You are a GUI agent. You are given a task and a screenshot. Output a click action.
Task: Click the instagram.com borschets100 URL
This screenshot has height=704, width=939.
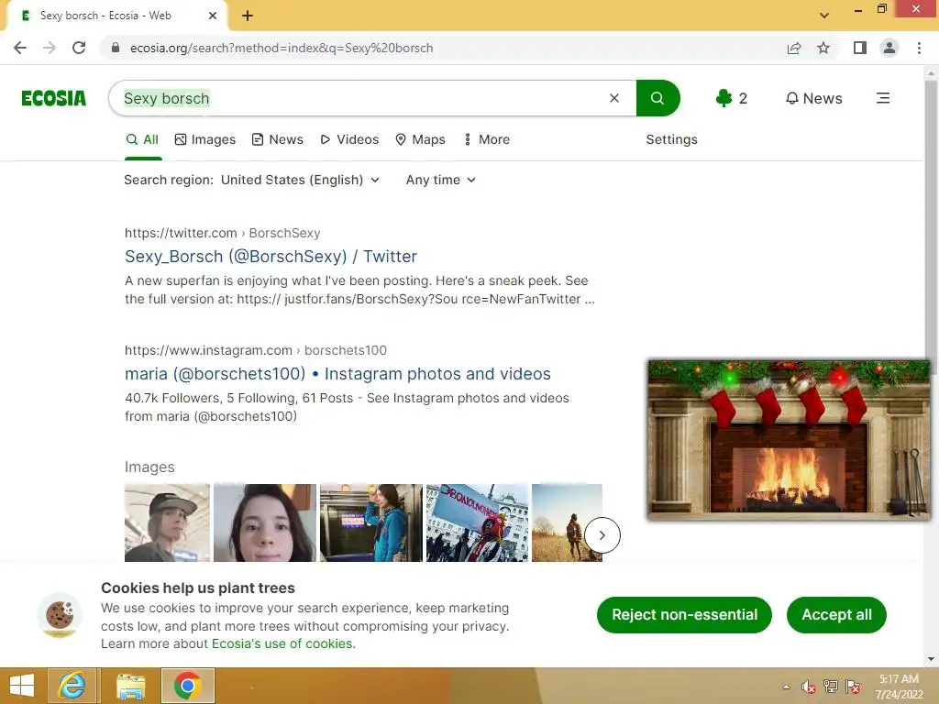pyautogui.click(x=256, y=350)
